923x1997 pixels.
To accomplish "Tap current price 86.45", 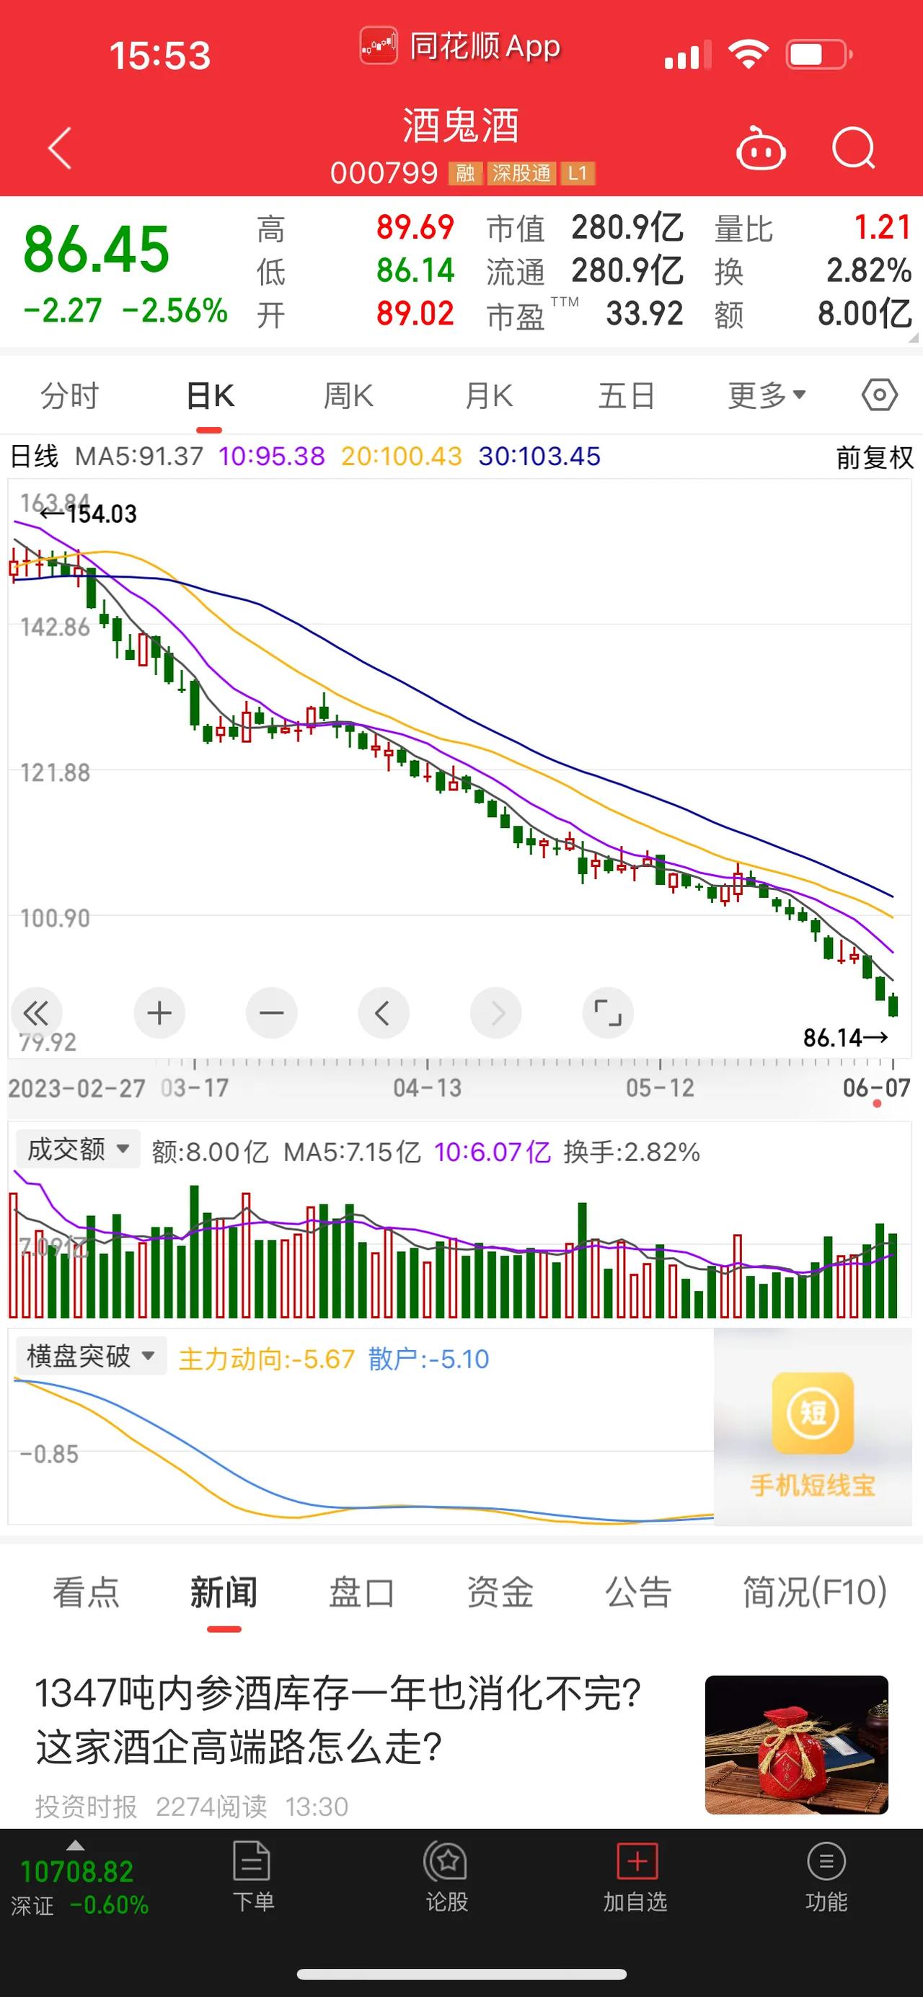I will pos(96,250).
